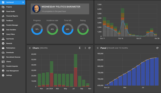Expand the Dashboard arrow chevron
The width and height of the screenshot is (161, 93).
tap(23, 2)
